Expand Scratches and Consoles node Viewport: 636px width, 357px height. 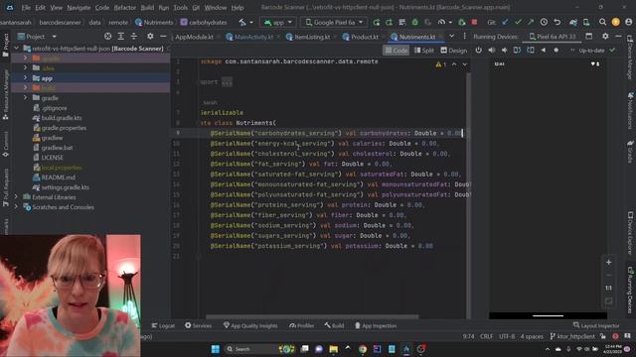click(x=16, y=207)
